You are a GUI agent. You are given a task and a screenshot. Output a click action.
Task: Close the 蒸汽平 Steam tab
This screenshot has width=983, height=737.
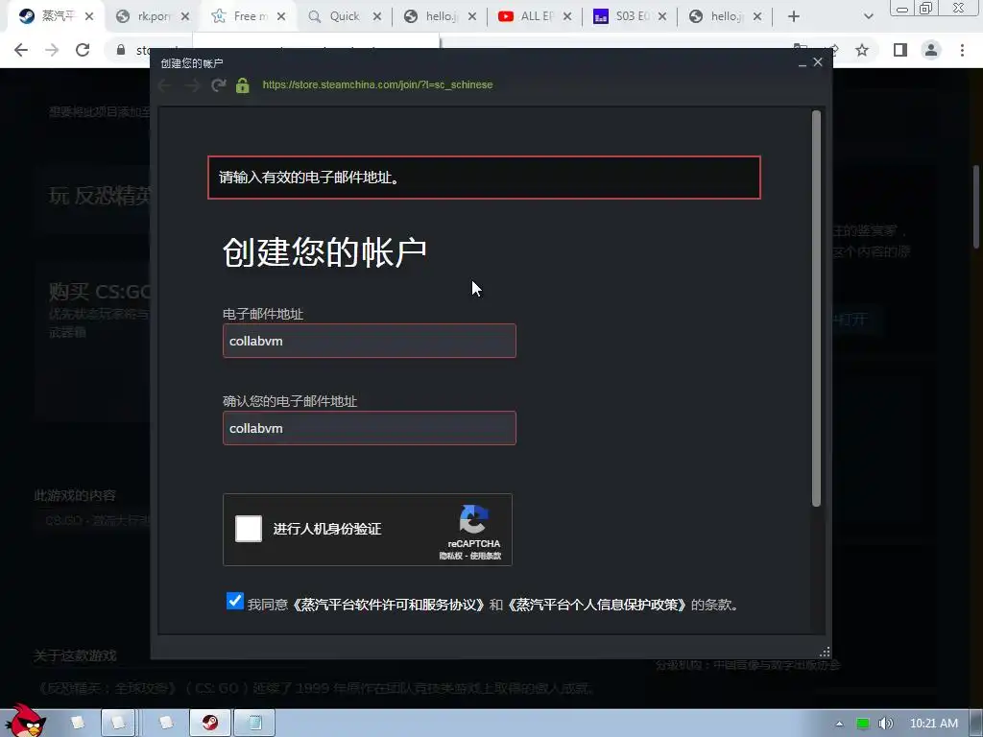point(89,16)
